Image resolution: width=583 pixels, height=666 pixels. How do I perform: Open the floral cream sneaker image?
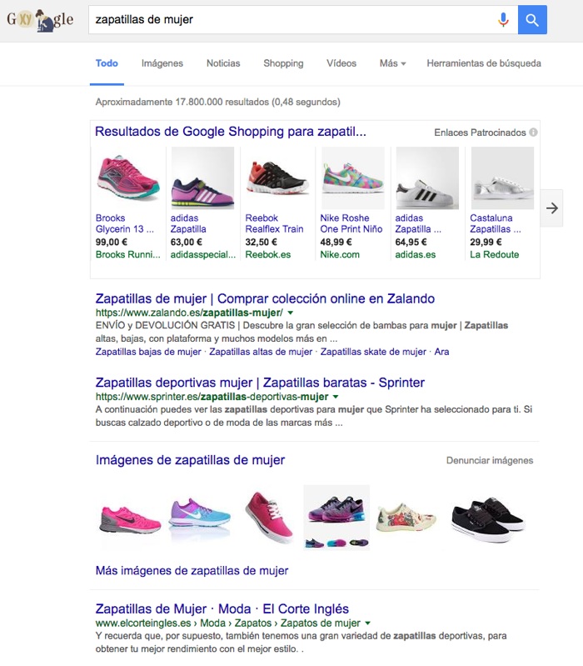[x=406, y=517]
